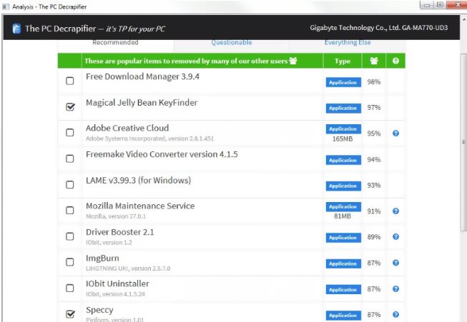Check the Driver Booster 2.1 checkbox
The height and width of the screenshot is (322, 467).
pos(69,236)
